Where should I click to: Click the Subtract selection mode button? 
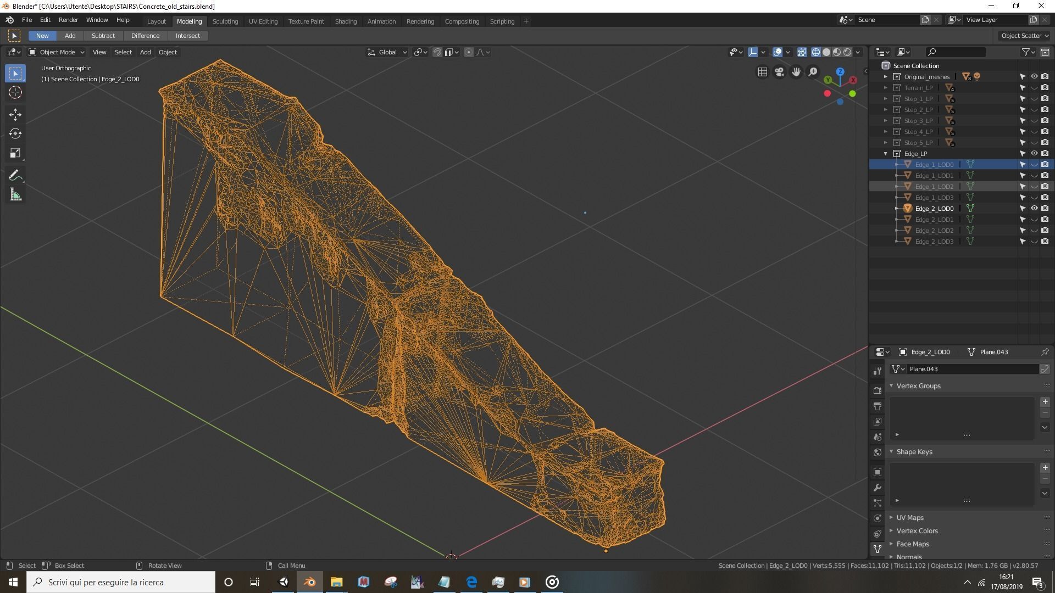(103, 36)
